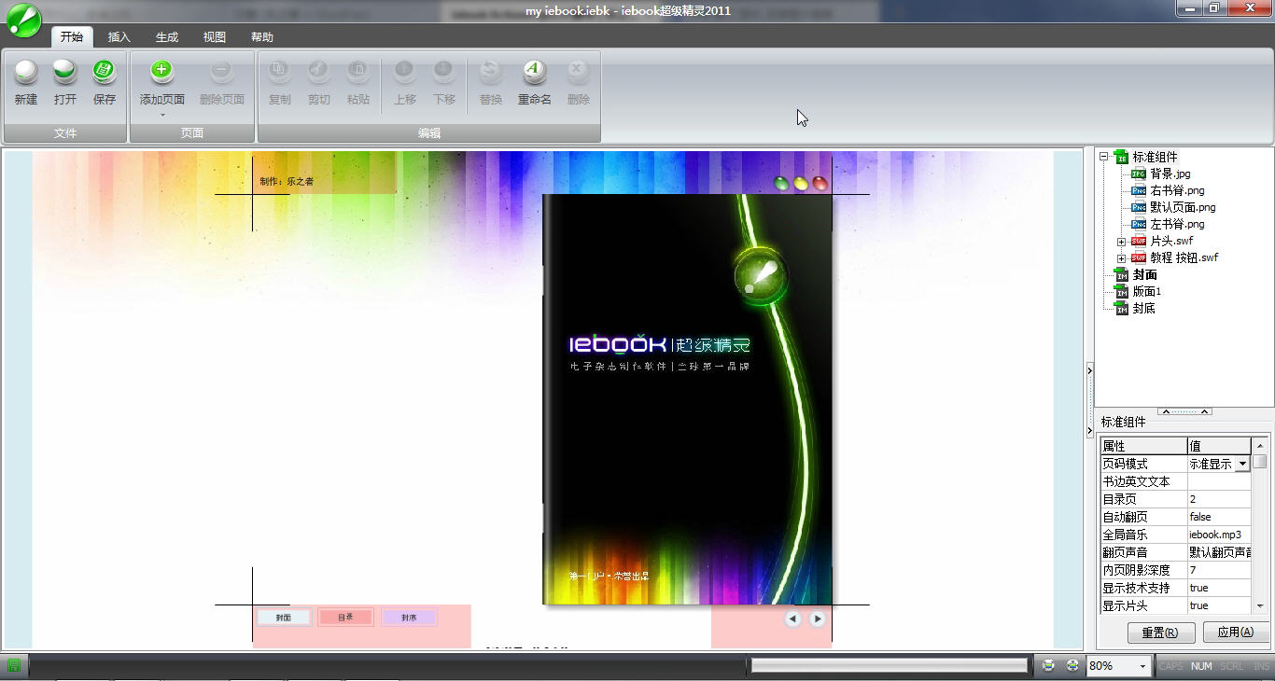The height and width of the screenshot is (681, 1275).
Task: Add a page with 添加页面
Action: coord(161,82)
